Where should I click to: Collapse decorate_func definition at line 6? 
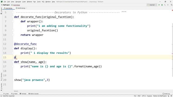click(13, 17)
